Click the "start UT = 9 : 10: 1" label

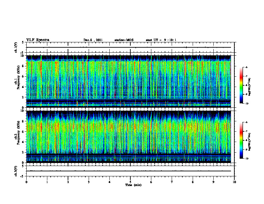click(x=161, y=40)
